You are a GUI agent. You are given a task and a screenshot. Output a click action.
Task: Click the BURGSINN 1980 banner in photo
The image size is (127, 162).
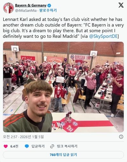pyautogui.click(x=80, y=57)
